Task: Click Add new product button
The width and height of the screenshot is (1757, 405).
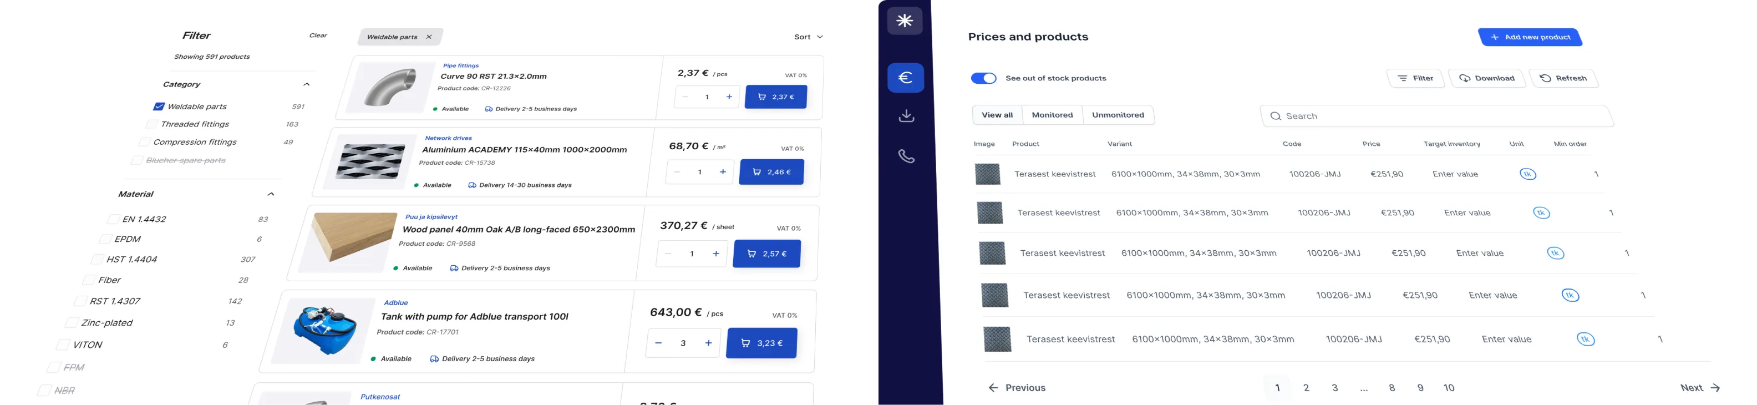Action: tap(1529, 38)
